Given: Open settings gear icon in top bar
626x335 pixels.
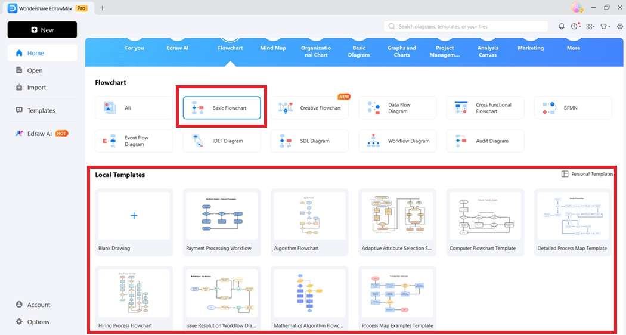Looking at the screenshot, I should point(619,26).
